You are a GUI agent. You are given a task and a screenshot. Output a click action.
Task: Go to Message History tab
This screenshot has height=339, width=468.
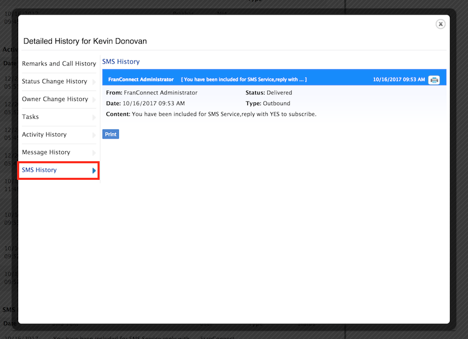click(x=59, y=152)
